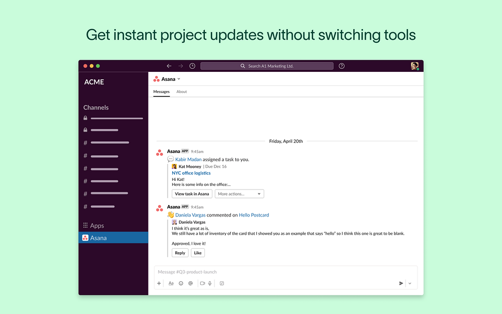Open the Apps section in sidebar
Screen dimensions: 502x314
[x=97, y=226]
